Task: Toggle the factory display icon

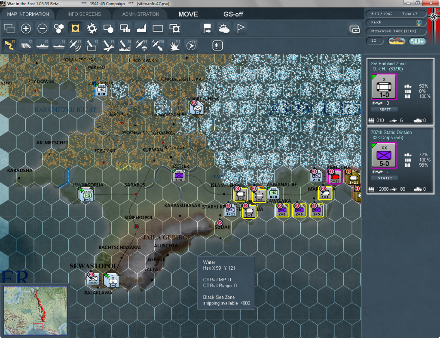Action: pos(141,28)
